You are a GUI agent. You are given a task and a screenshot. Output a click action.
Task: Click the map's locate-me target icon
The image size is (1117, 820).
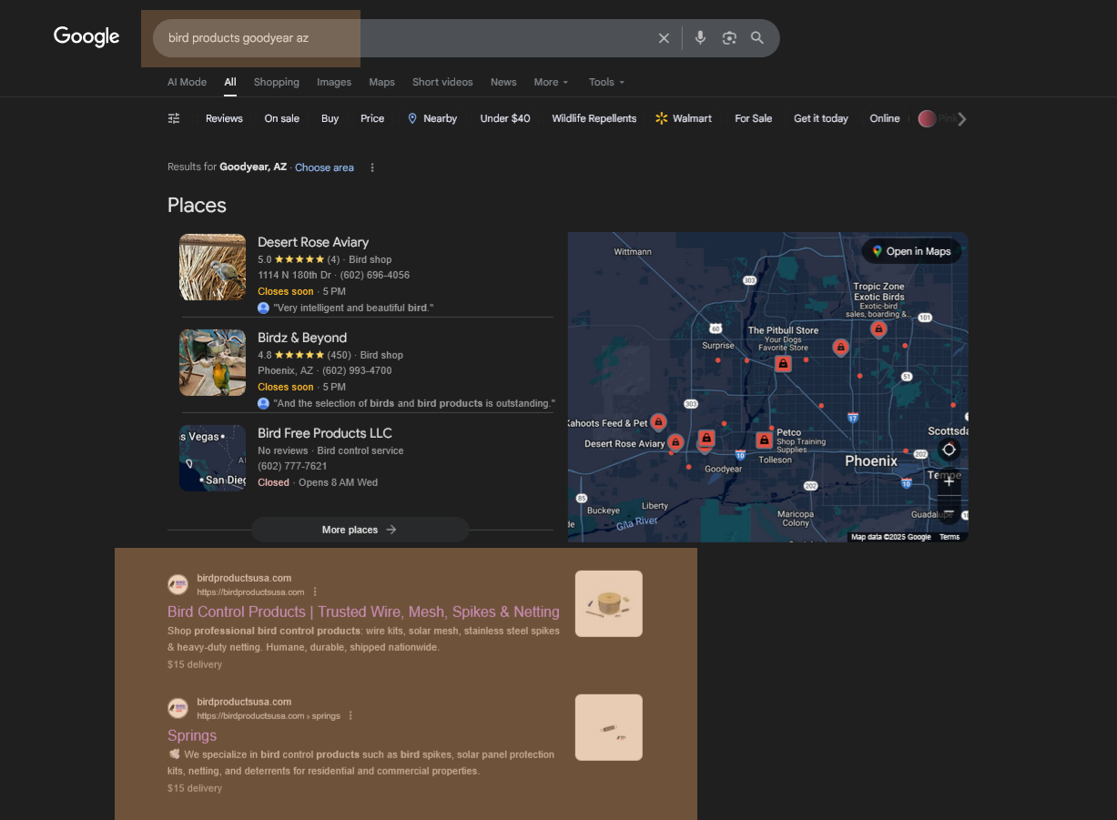point(949,450)
